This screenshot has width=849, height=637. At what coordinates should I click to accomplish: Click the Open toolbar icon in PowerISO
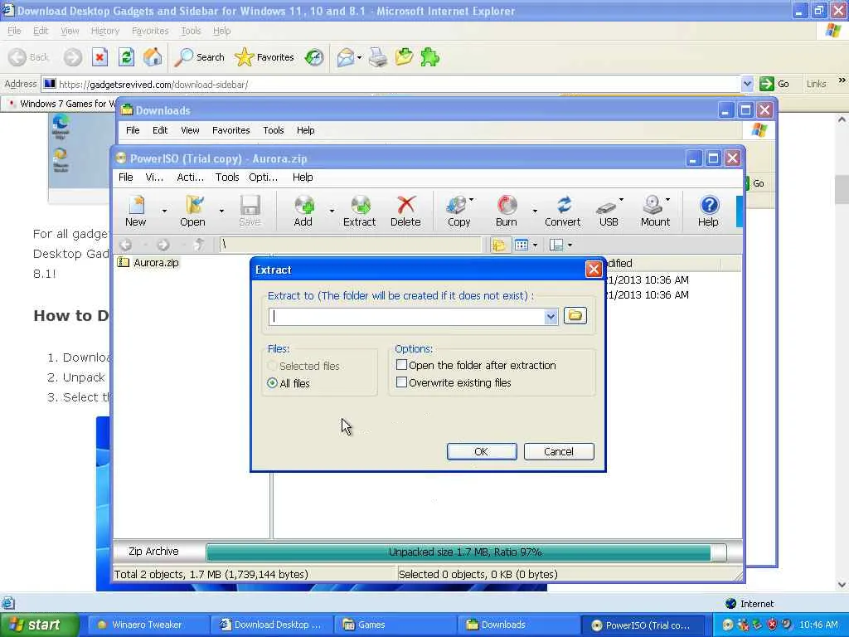point(193,211)
